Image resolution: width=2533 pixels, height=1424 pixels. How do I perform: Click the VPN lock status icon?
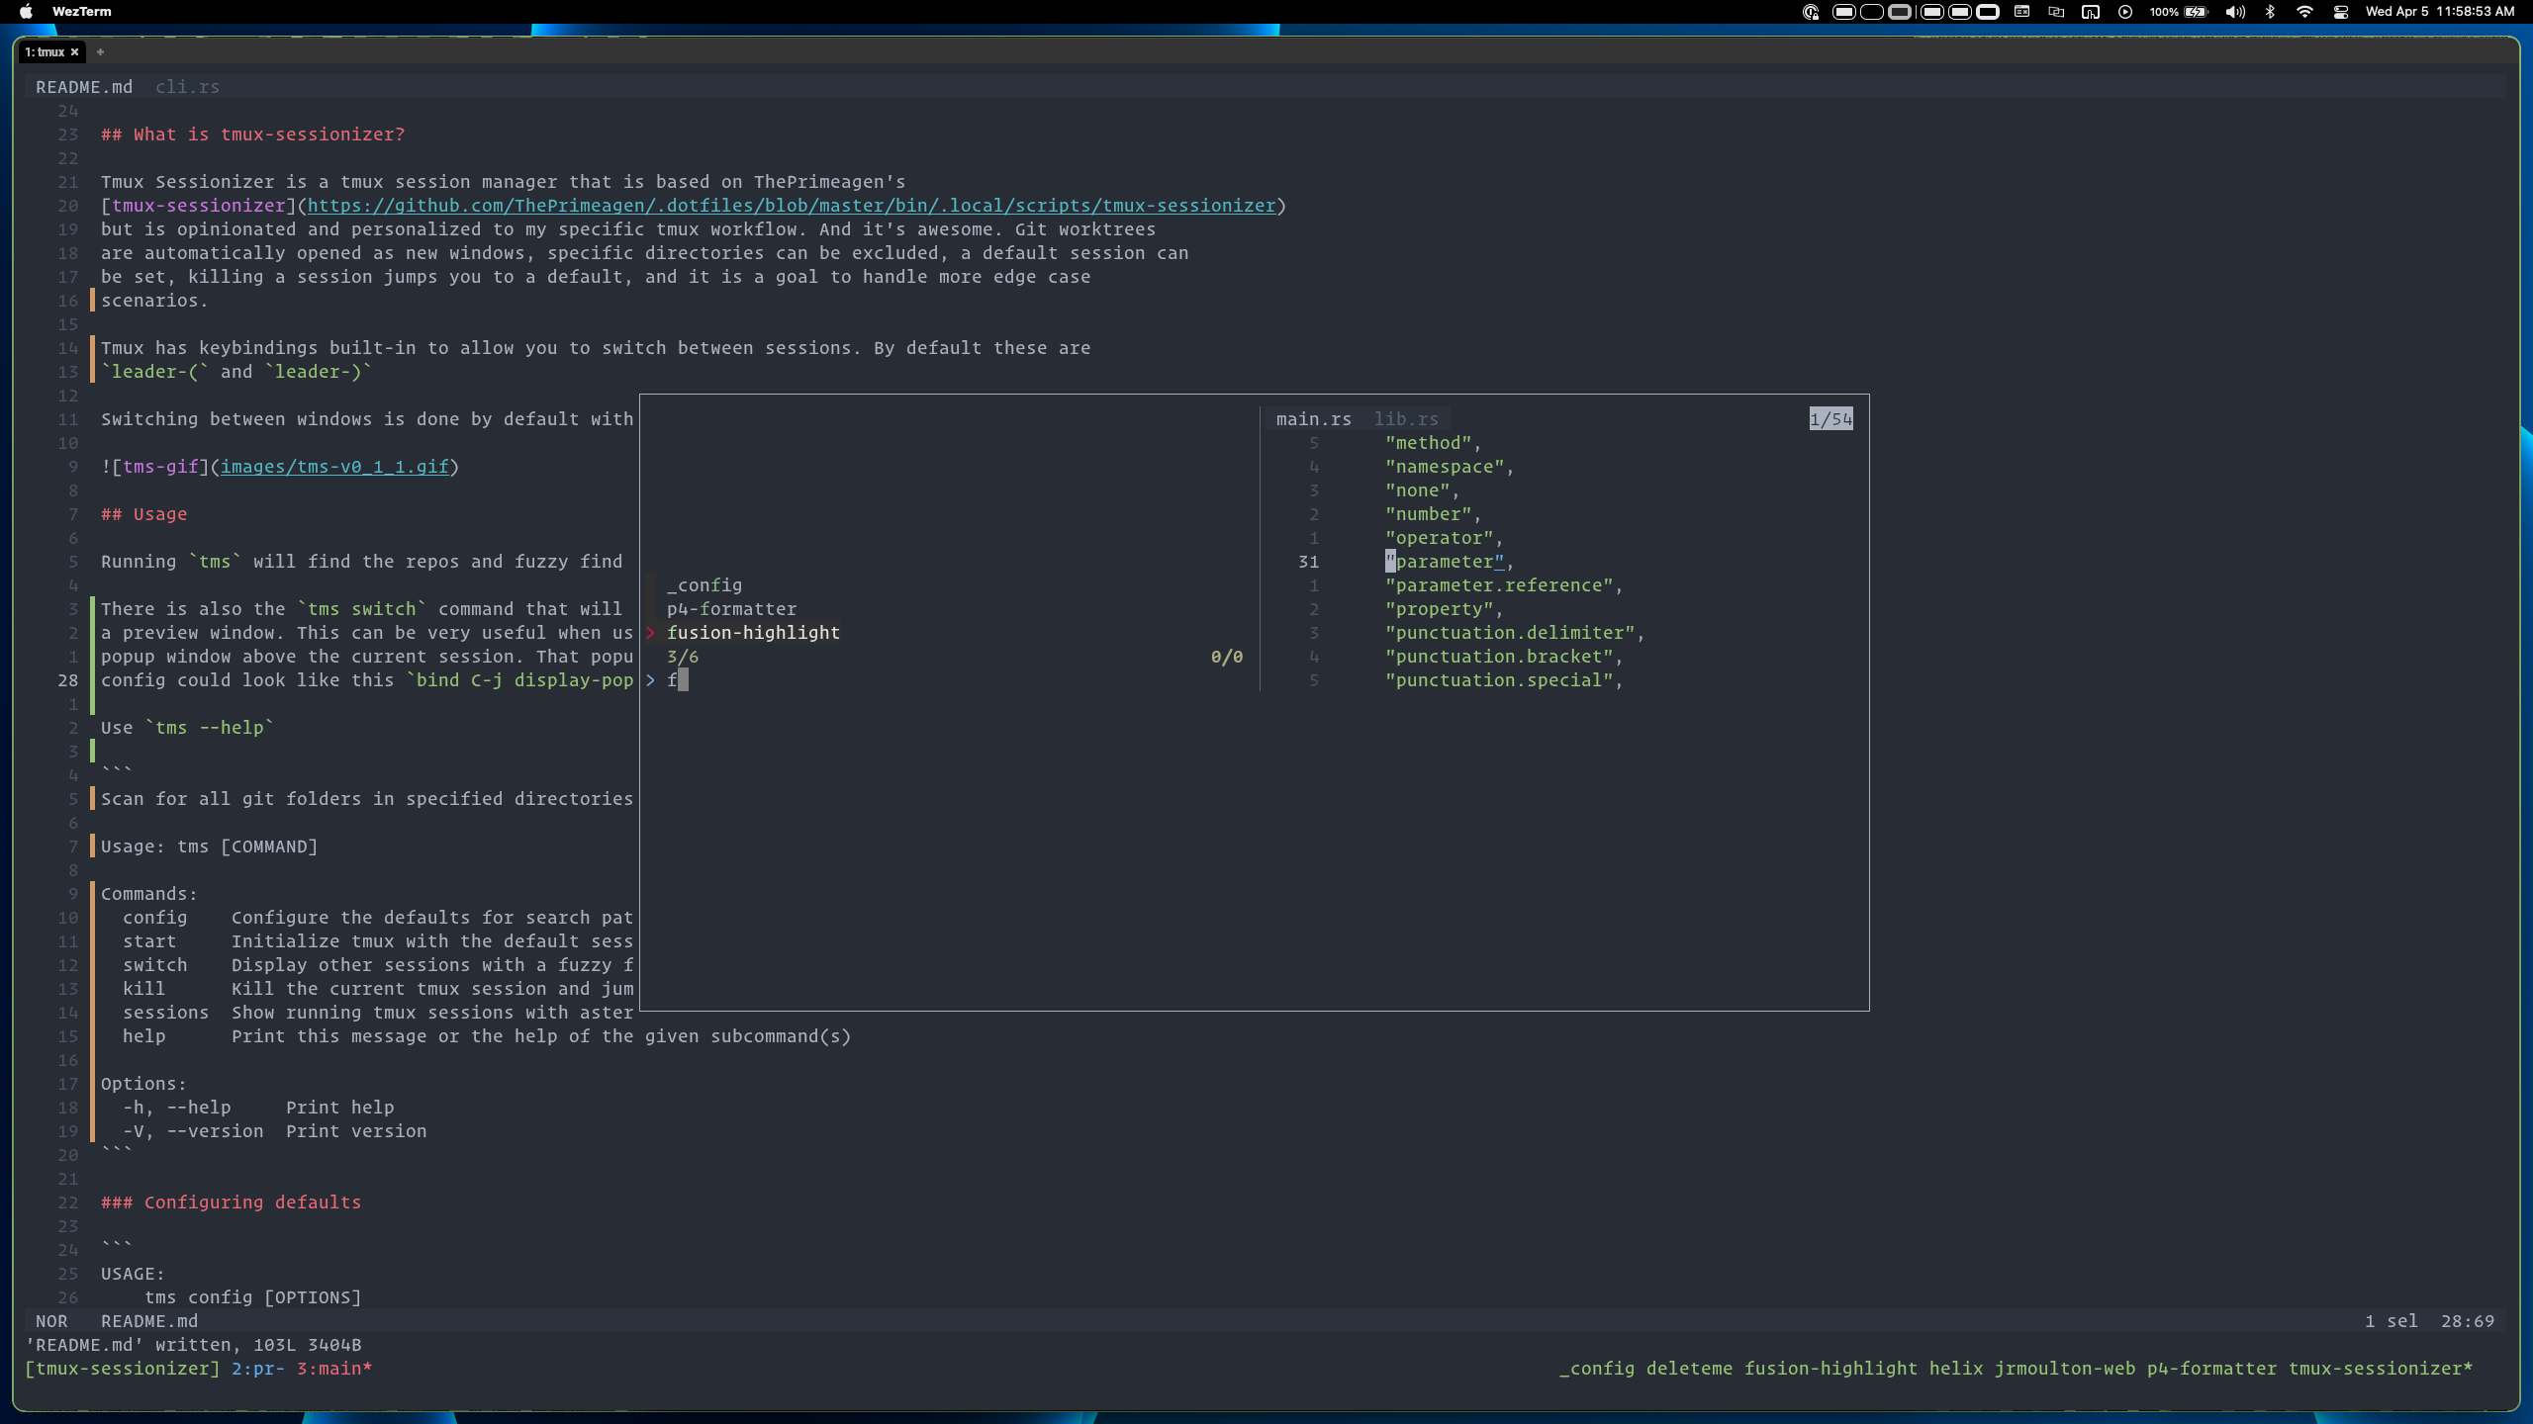(x=1811, y=12)
